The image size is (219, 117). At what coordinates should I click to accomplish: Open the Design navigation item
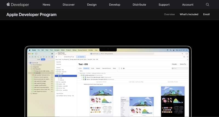92,5
